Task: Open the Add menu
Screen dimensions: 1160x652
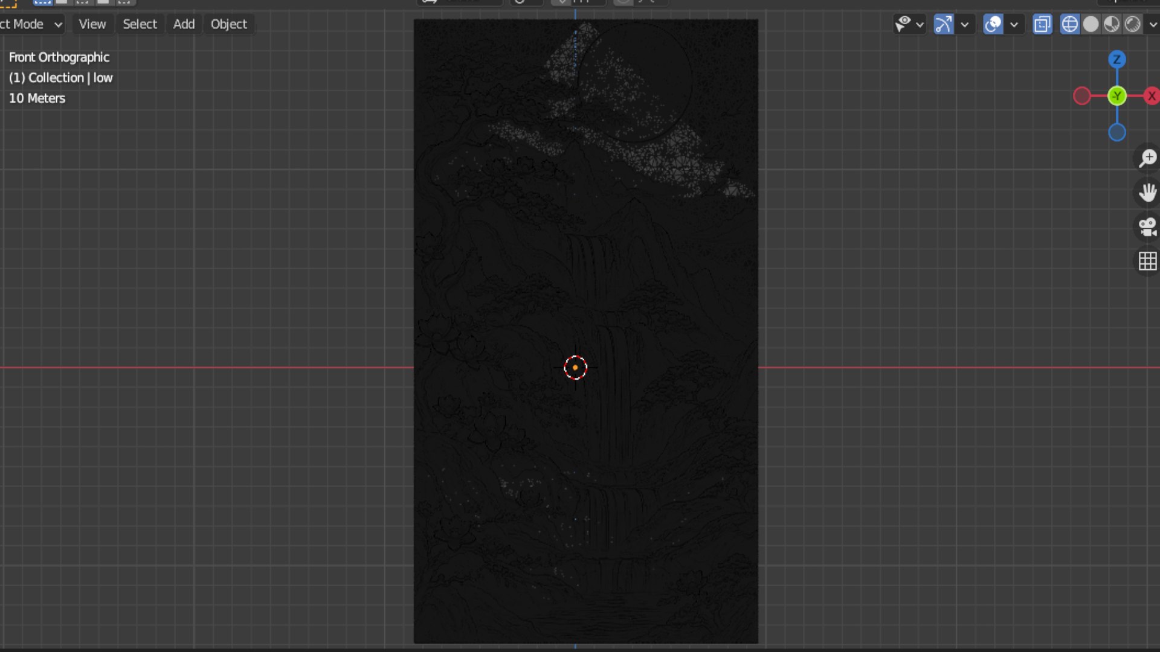Action: click(184, 24)
